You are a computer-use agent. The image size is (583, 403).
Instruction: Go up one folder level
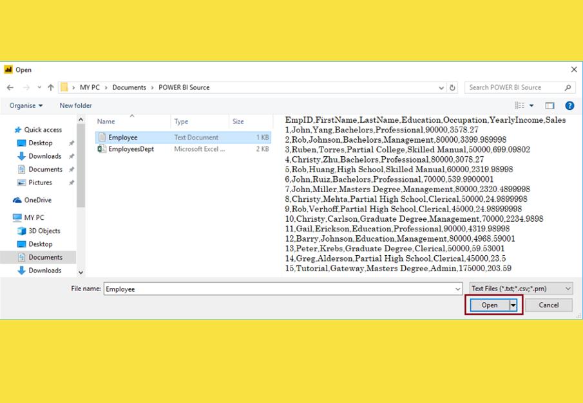(x=50, y=87)
